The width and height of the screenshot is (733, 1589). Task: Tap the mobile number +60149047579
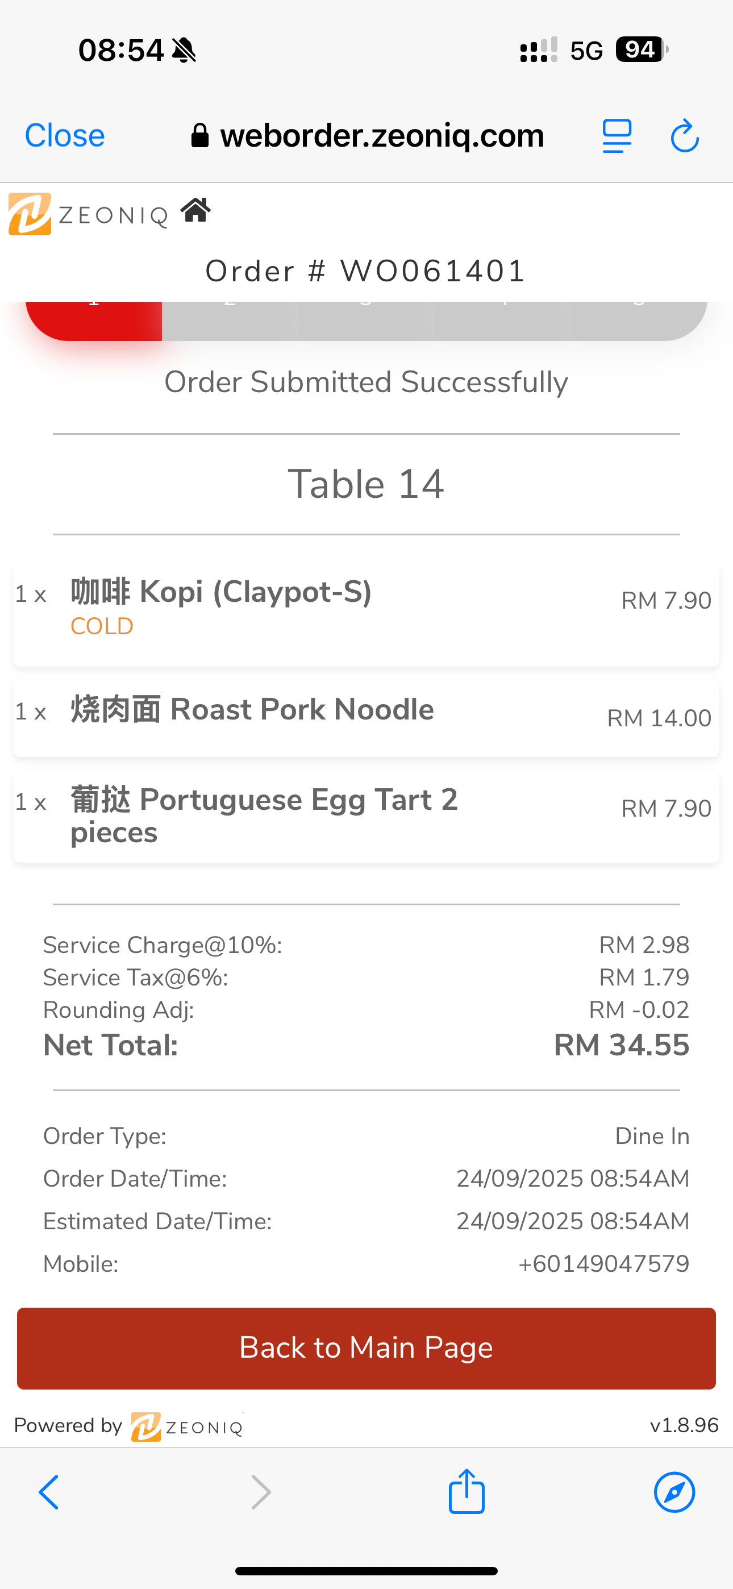pos(603,1264)
